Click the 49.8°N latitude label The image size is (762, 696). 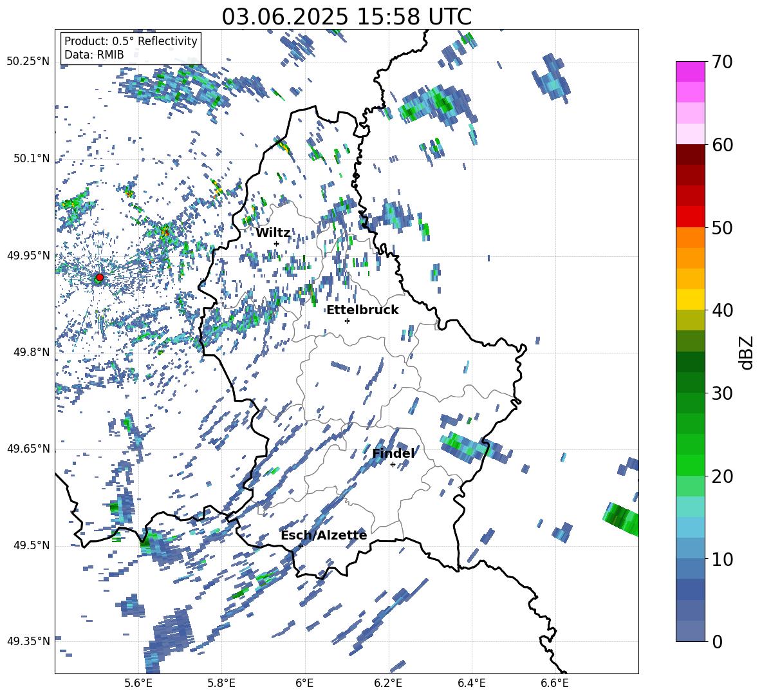pyautogui.click(x=32, y=352)
